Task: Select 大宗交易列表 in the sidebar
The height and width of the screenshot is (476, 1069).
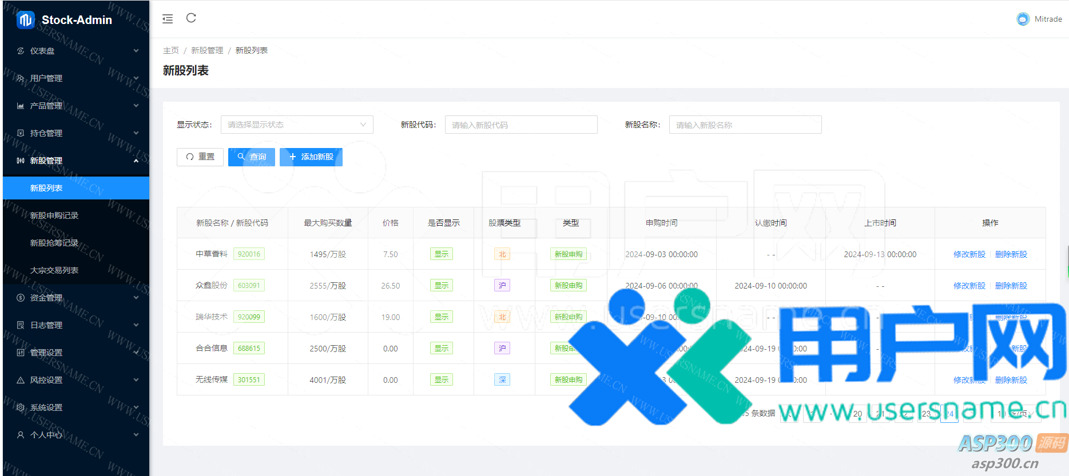Action: [x=54, y=270]
